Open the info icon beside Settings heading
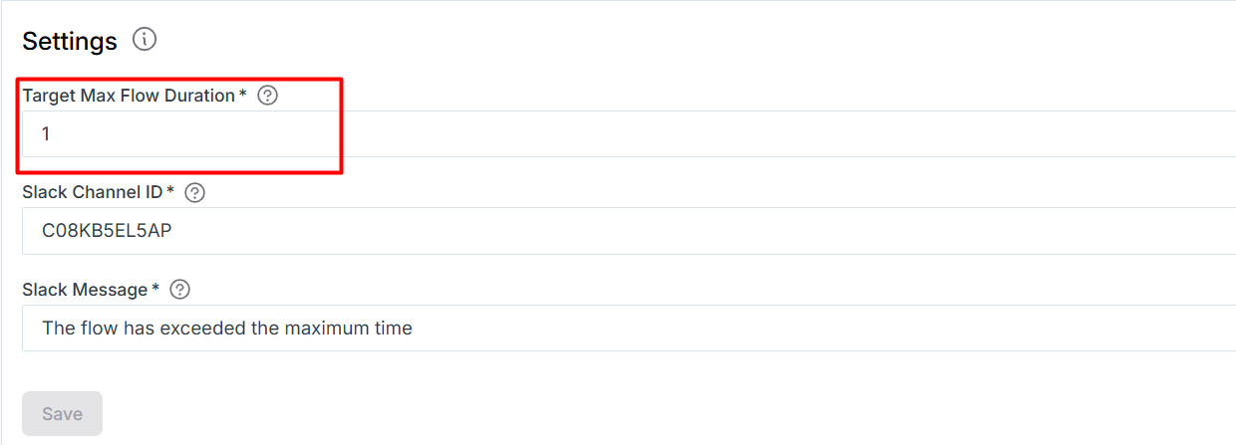This screenshot has height=445, width=1236. (146, 40)
